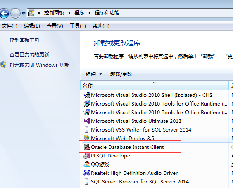Select 控制面板 in the address breadcrumb
The height and width of the screenshot is (188, 233).
[x=54, y=13]
